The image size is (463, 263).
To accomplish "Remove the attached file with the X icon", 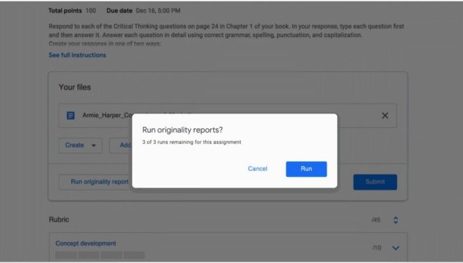I will (385, 115).
